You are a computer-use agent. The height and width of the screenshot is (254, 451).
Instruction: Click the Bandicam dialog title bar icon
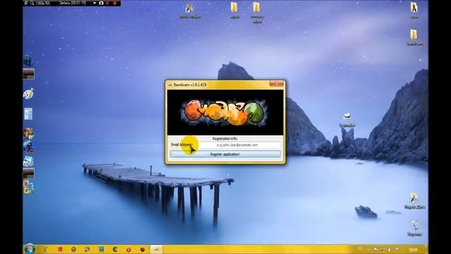[x=170, y=85]
